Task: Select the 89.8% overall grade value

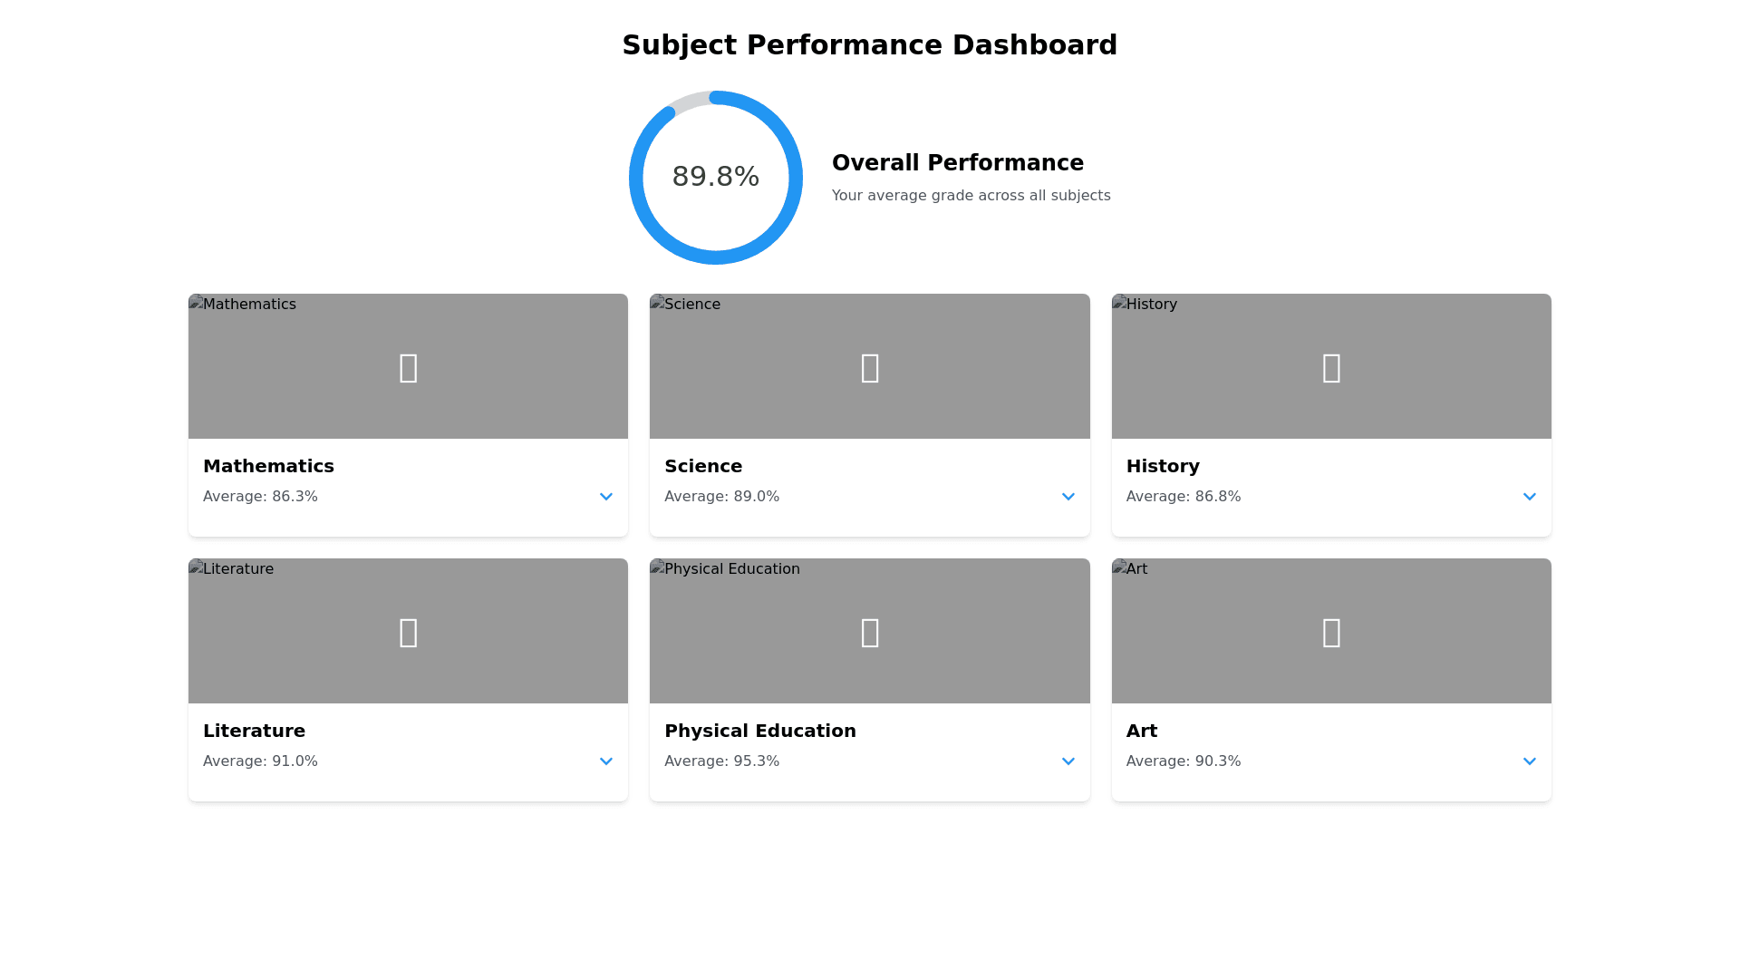Action: pyautogui.click(x=715, y=177)
